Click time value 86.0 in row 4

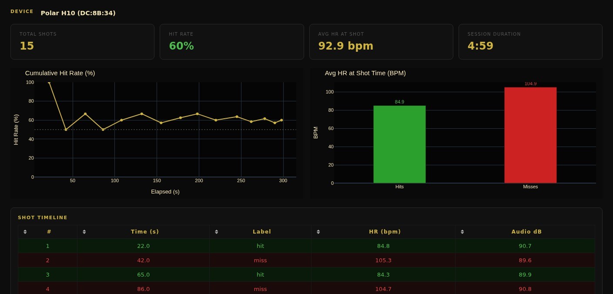pos(144,289)
